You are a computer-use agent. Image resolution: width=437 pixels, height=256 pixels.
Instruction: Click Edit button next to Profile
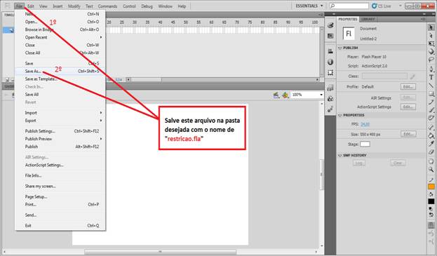408,87
